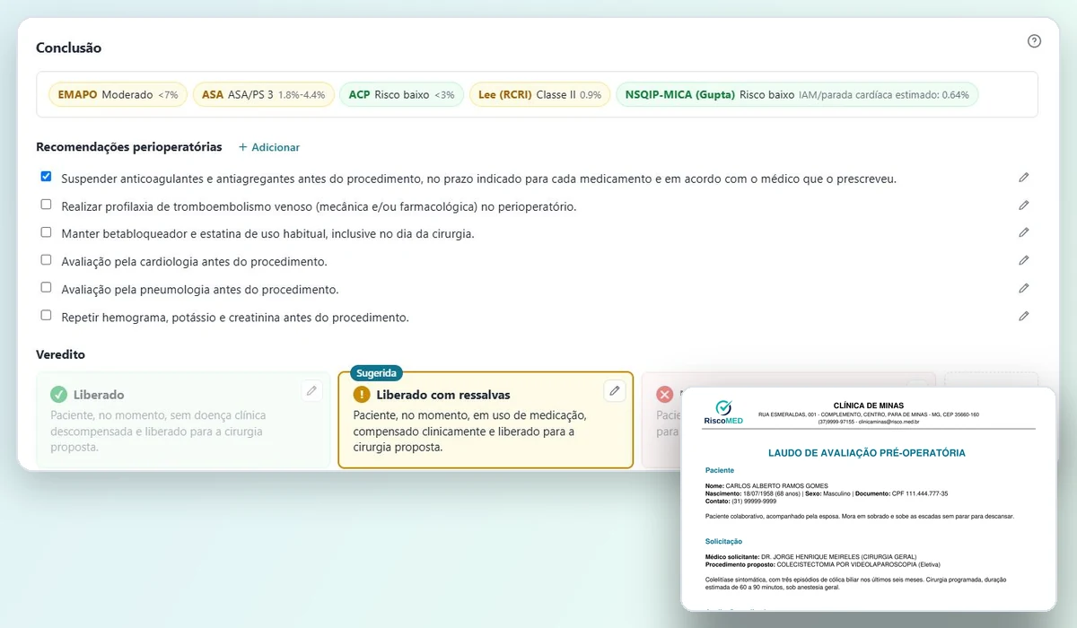Check manter betabloqueador e estatina box
1077x628 pixels.
[x=47, y=232]
